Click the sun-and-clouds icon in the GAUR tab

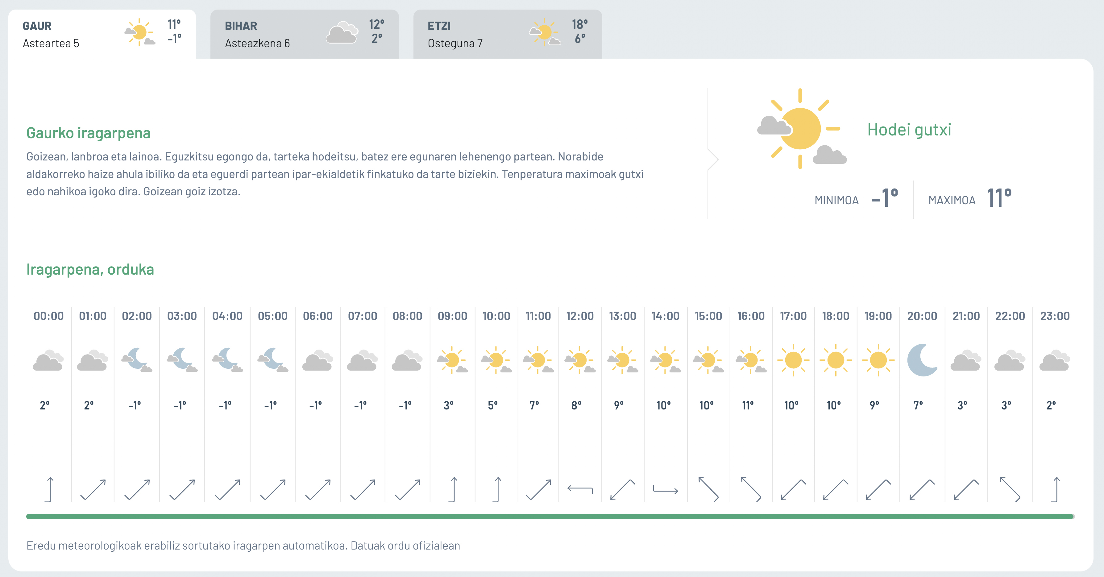point(139,32)
